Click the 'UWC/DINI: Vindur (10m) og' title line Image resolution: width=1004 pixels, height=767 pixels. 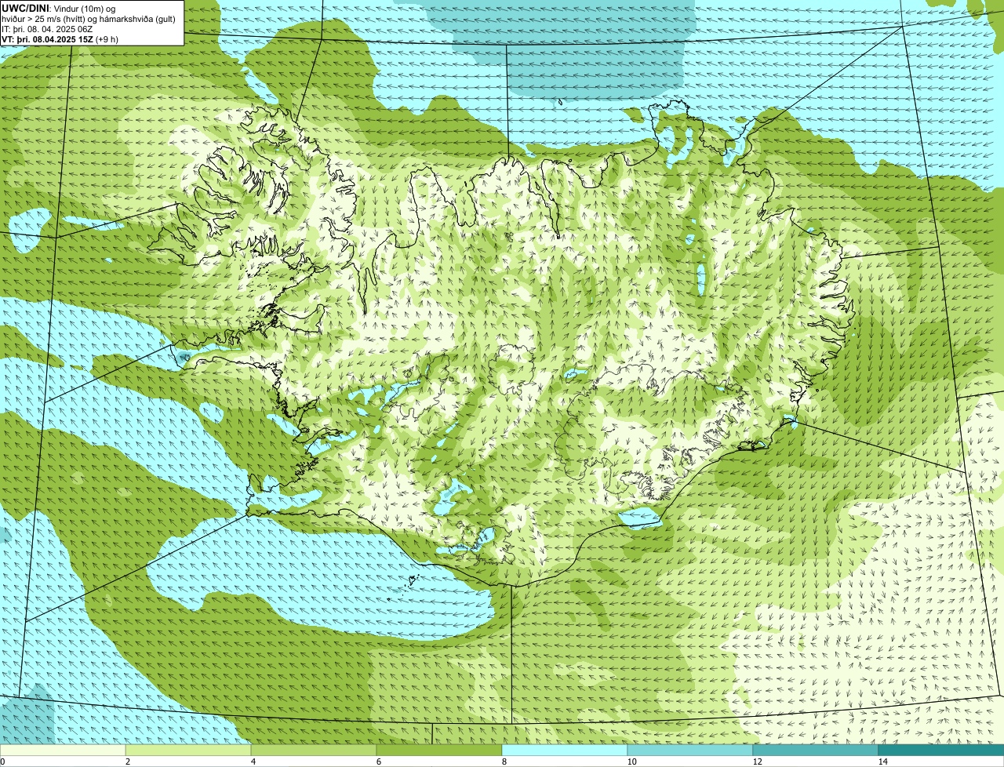pyautogui.click(x=59, y=8)
